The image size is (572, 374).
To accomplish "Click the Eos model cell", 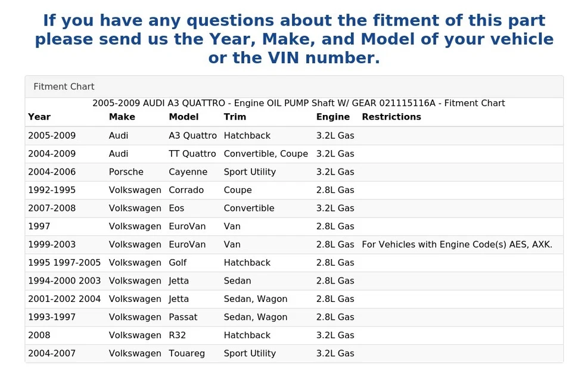I will 176,208.
